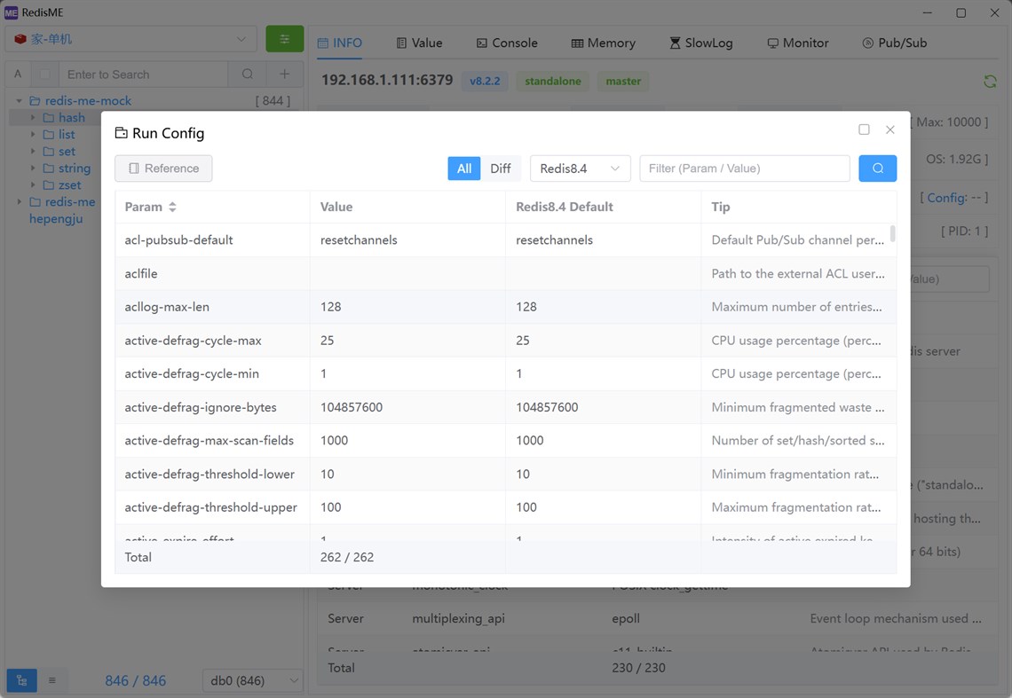Select the Diff filter toggle
Image resolution: width=1012 pixels, height=698 pixels.
pos(500,169)
